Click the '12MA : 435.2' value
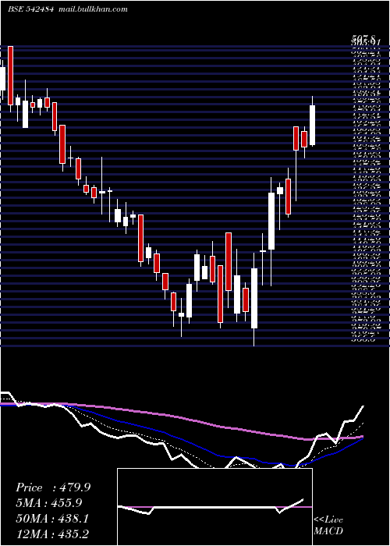 point(54,534)
